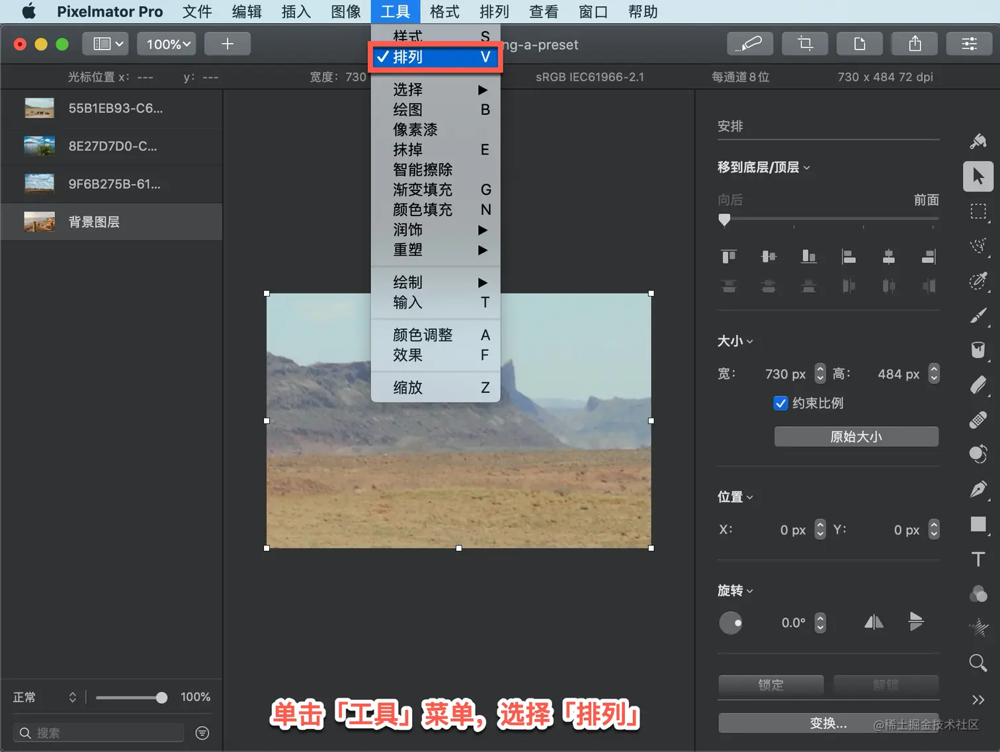Select the Reshape warp tool
This screenshot has height=752, width=1000.
978,454
